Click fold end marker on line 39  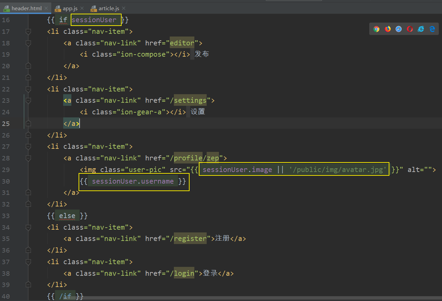tap(28, 285)
